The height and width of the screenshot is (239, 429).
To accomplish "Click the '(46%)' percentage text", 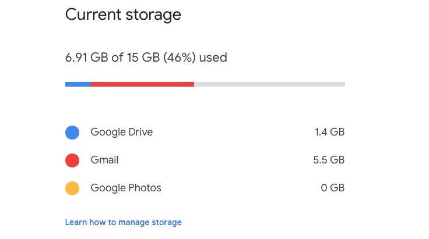I will 180,58.
